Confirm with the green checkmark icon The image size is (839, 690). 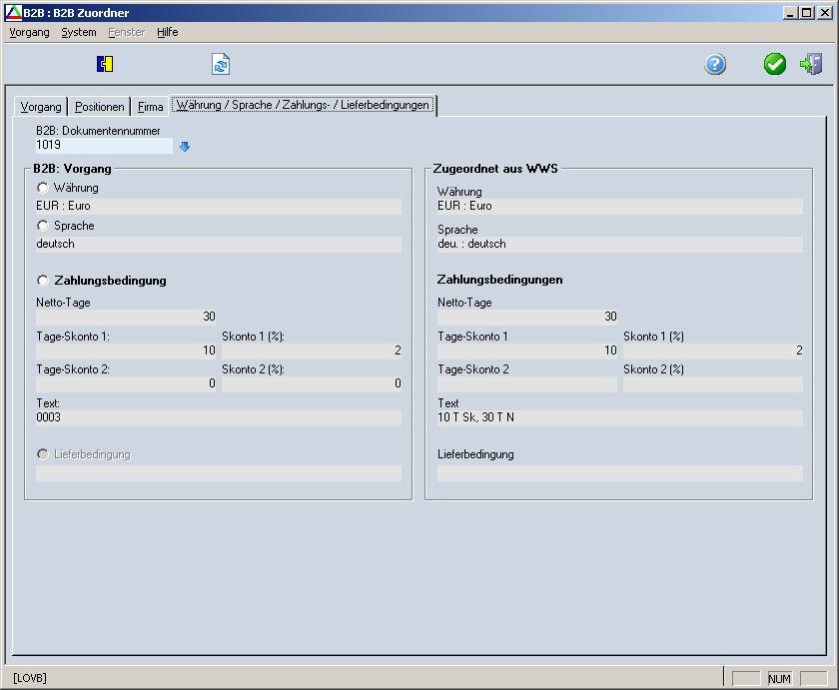click(x=775, y=65)
